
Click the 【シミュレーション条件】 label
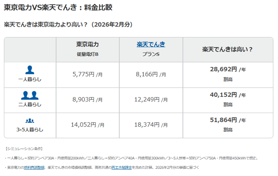click(24, 149)
